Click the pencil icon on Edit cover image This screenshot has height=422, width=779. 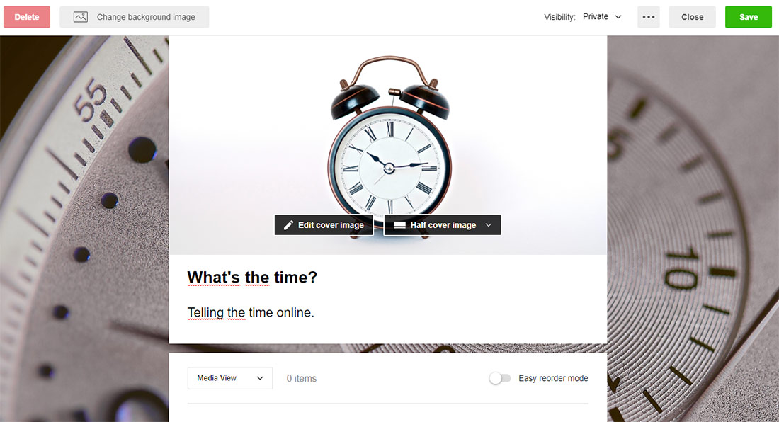(288, 225)
